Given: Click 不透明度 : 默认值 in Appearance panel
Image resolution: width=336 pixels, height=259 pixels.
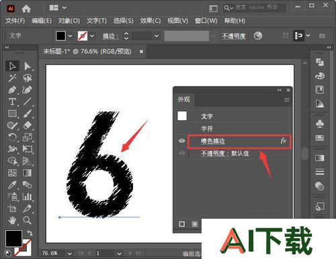Looking at the screenshot, I should (225, 154).
